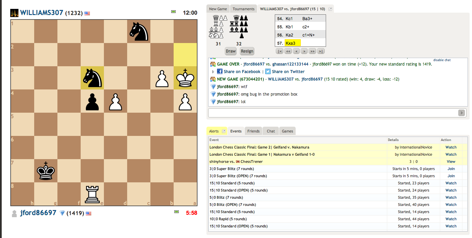Select the white pawn beside the black pawn
Image resolution: width=472 pixels, height=238 pixels.
pos(116,102)
